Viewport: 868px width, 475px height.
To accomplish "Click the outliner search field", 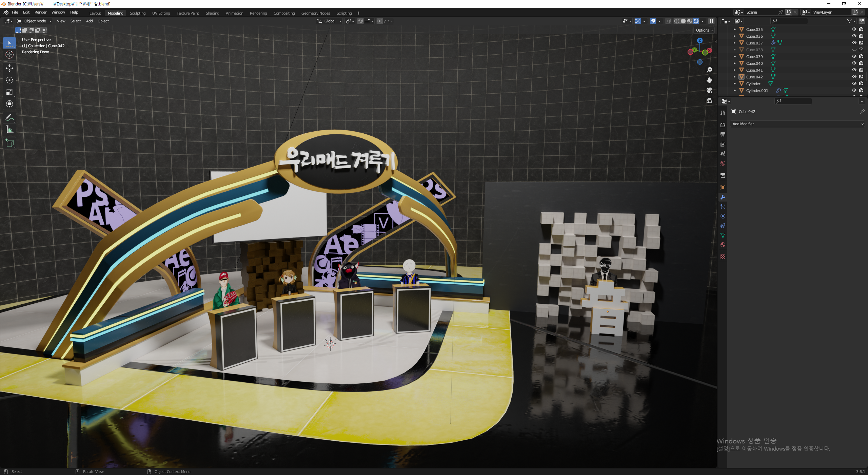I will [x=789, y=21].
